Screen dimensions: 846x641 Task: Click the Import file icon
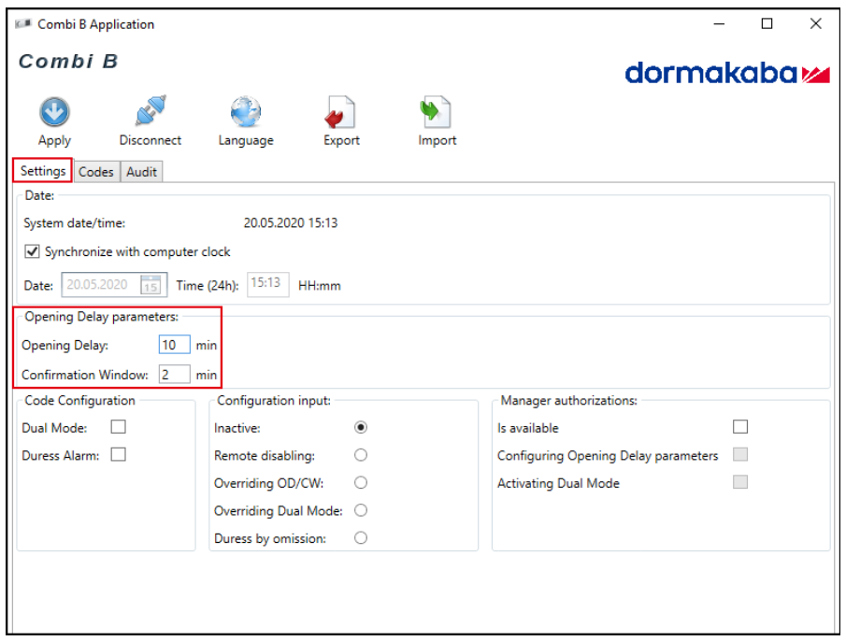[x=437, y=112]
